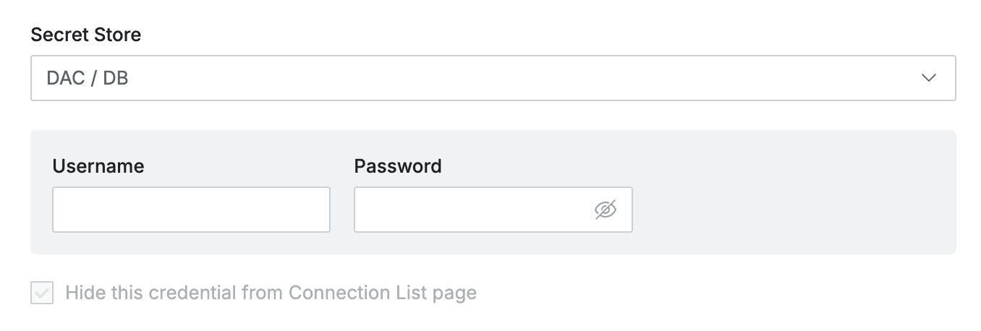Show the password using the crossed-eye icon
The image size is (981, 331).
(605, 210)
